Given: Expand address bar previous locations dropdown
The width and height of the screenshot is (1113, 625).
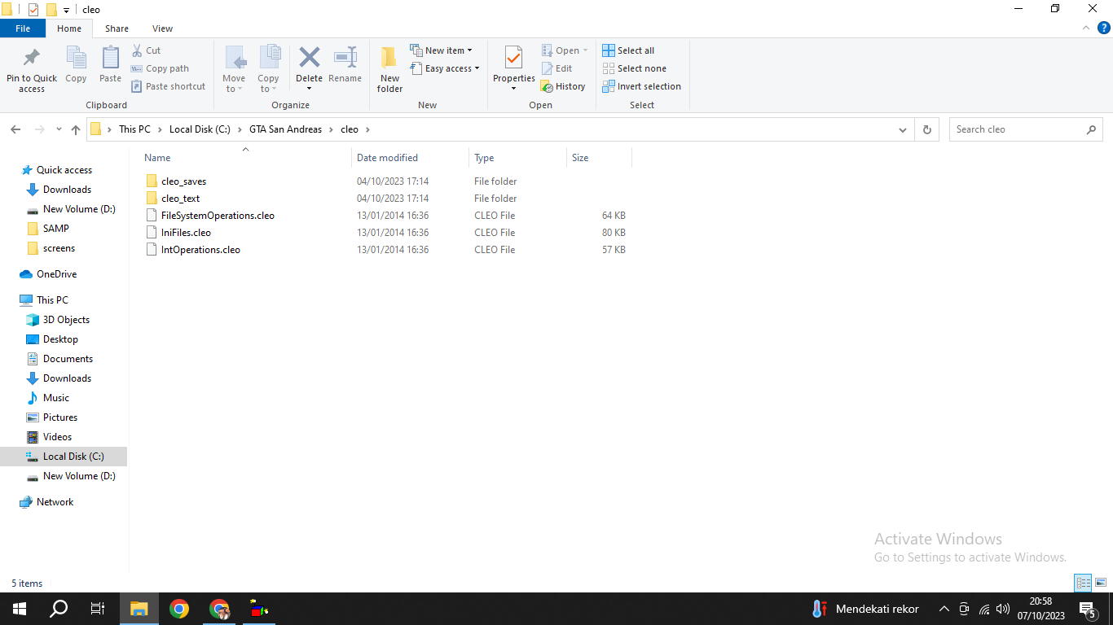Looking at the screenshot, I should [902, 129].
